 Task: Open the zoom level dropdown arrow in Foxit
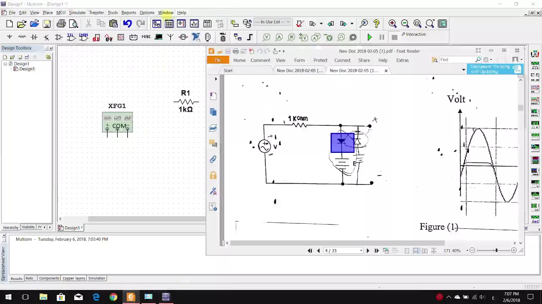click(467, 251)
